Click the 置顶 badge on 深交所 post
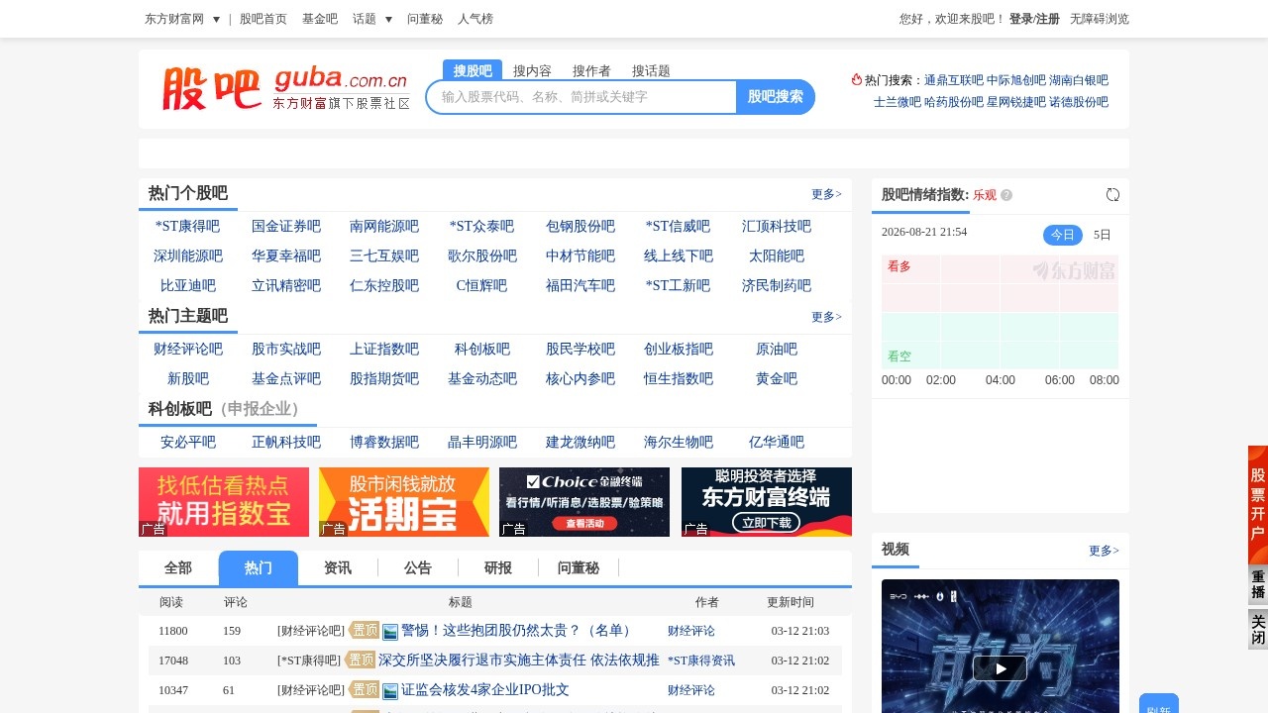The height and width of the screenshot is (713, 1268). point(362,661)
